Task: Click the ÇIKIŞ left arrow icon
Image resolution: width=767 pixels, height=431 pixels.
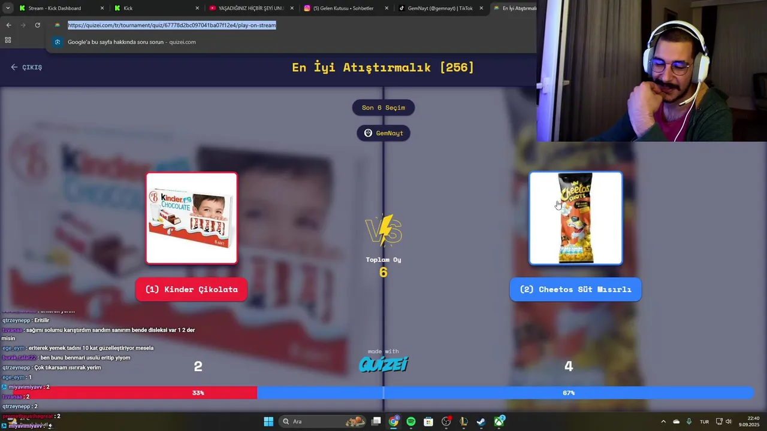Action: 14,67
